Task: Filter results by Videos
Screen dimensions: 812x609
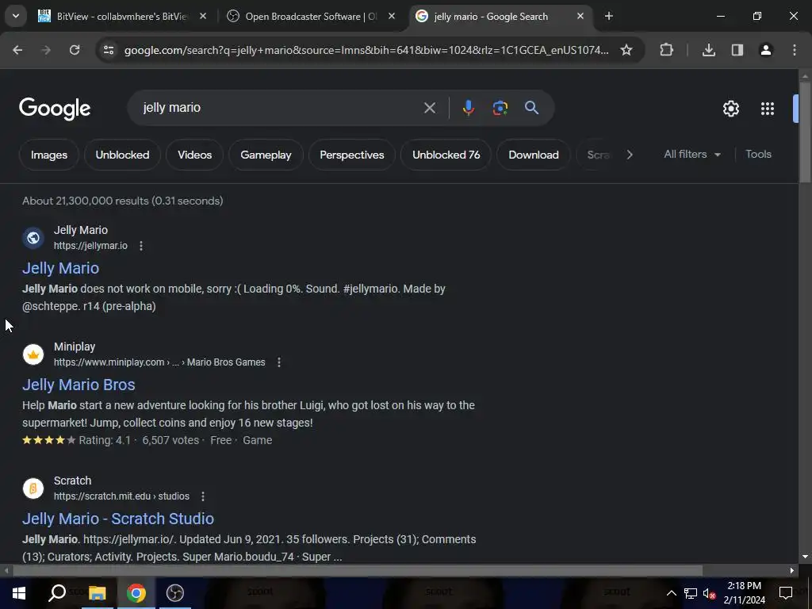Action: pos(195,155)
